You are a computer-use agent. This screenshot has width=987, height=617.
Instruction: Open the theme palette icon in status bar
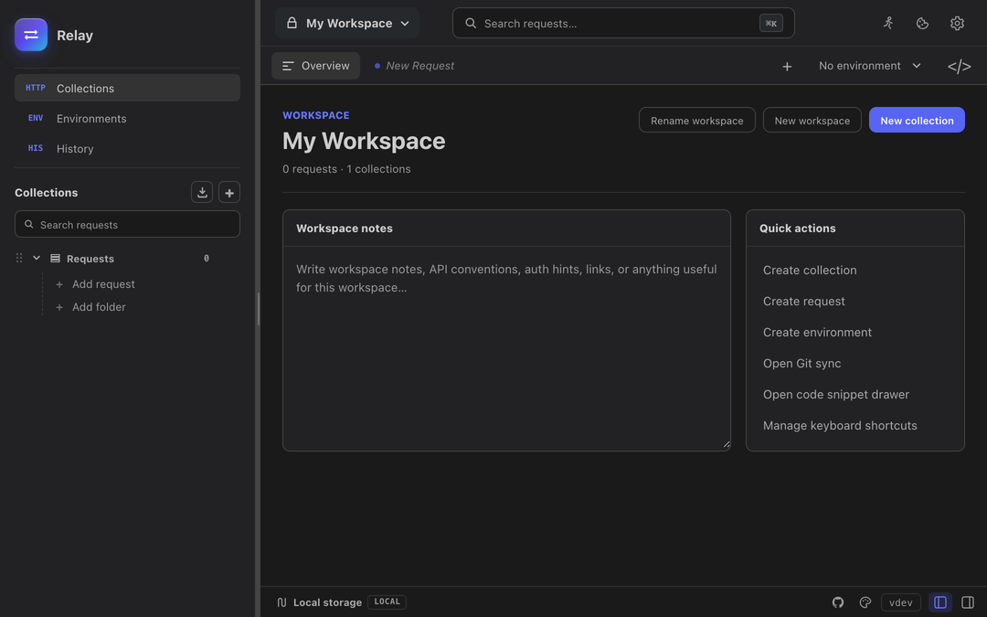click(865, 602)
